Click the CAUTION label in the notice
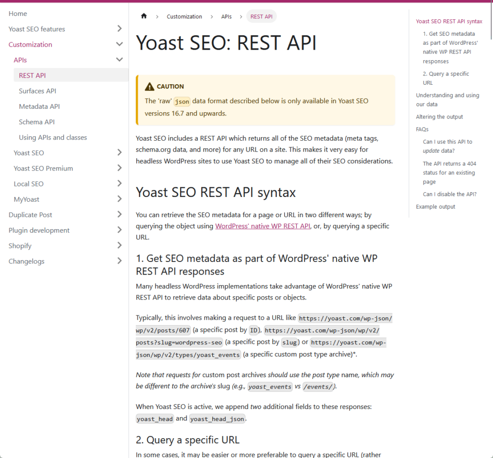Image resolution: width=493 pixels, height=458 pixels. 170,86
